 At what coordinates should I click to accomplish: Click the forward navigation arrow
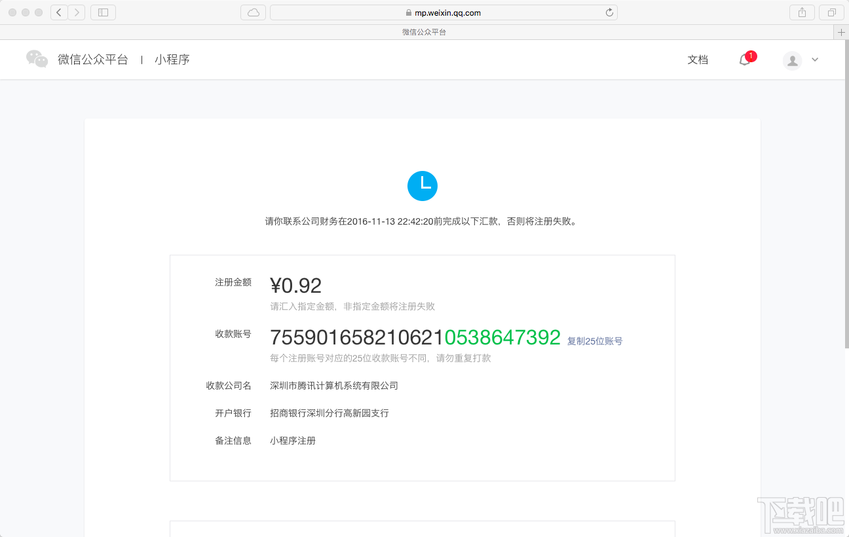[77, 12]
